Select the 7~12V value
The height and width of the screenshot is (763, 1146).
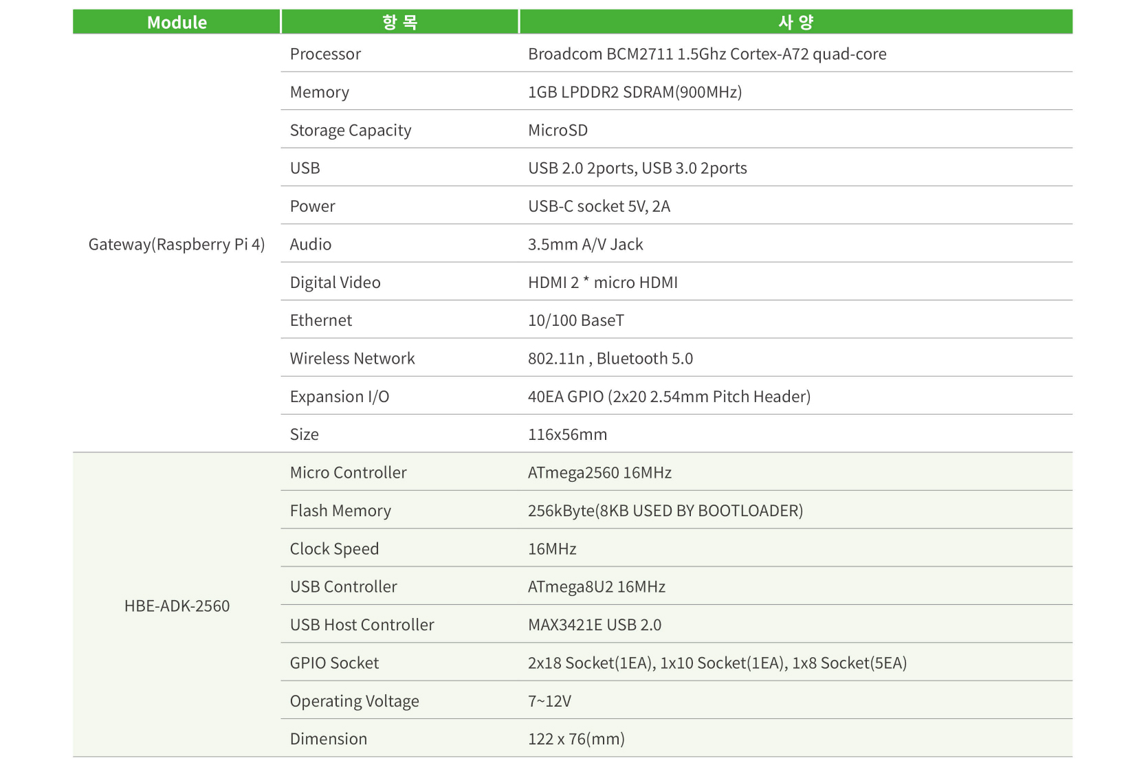point(550,701)
